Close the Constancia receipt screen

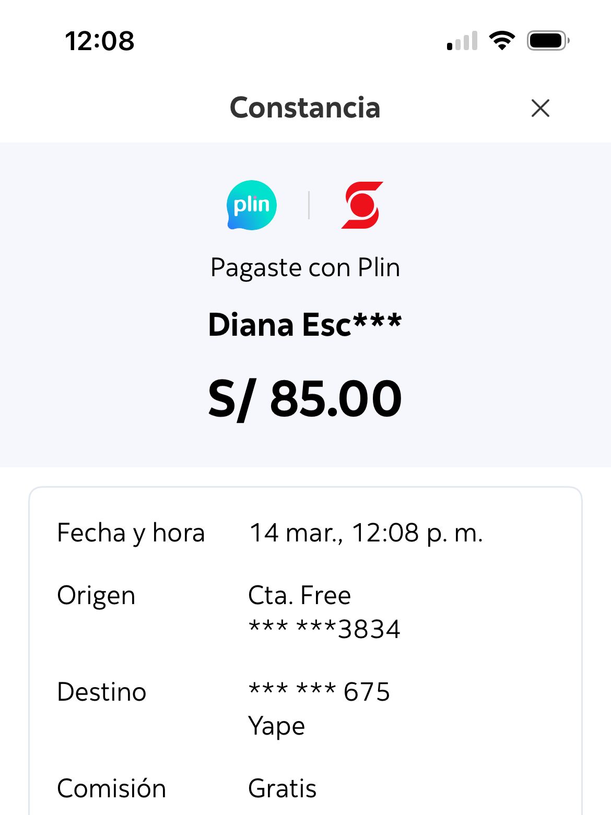point(540,108)
